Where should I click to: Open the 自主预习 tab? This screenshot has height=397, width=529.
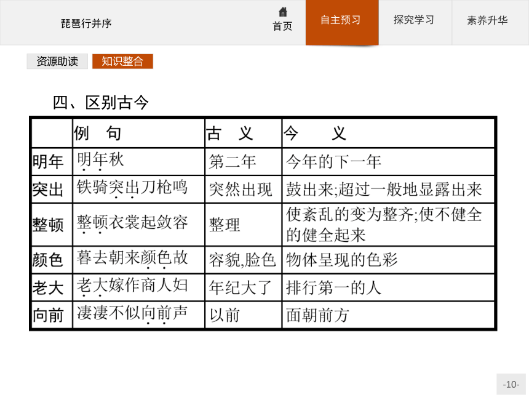click(x=342, y=22)
